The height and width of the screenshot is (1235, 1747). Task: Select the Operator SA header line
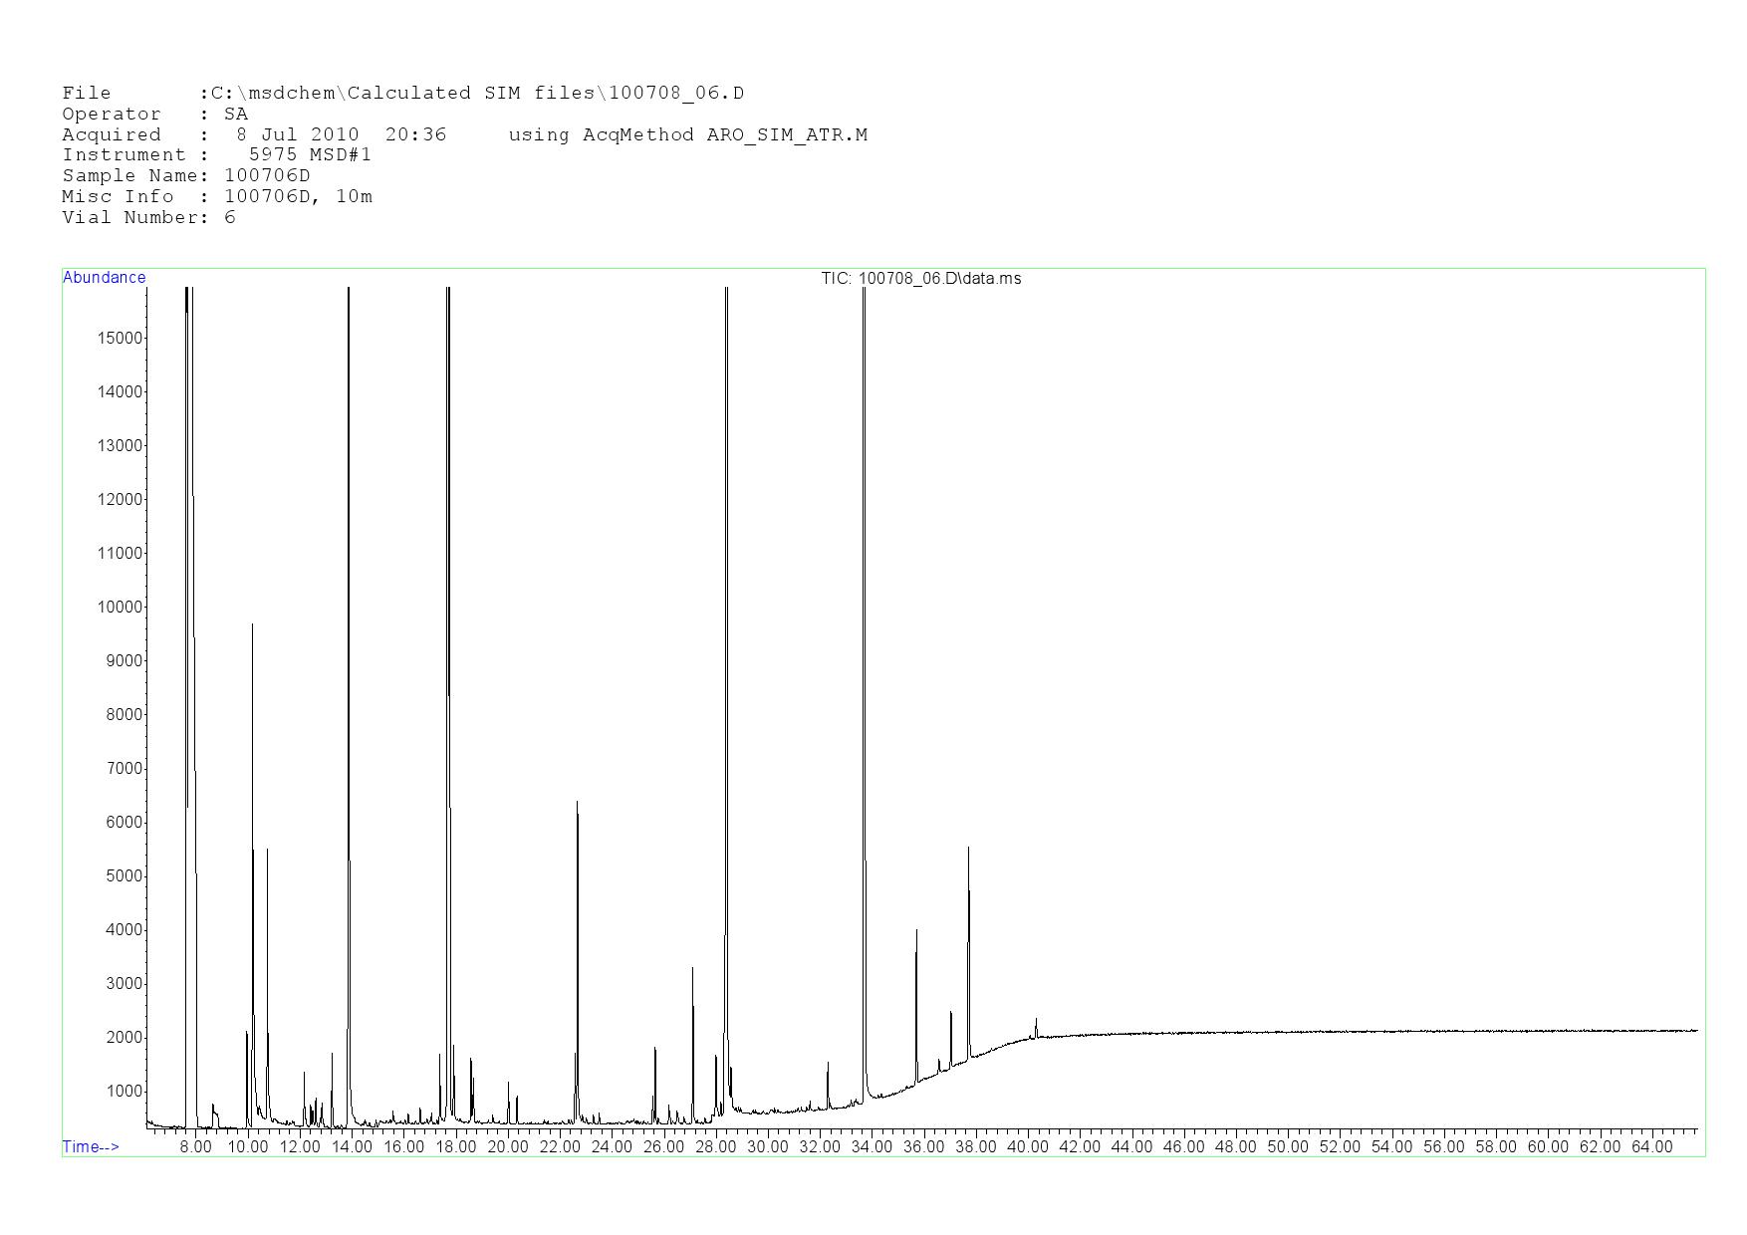[x=154, y=115]
